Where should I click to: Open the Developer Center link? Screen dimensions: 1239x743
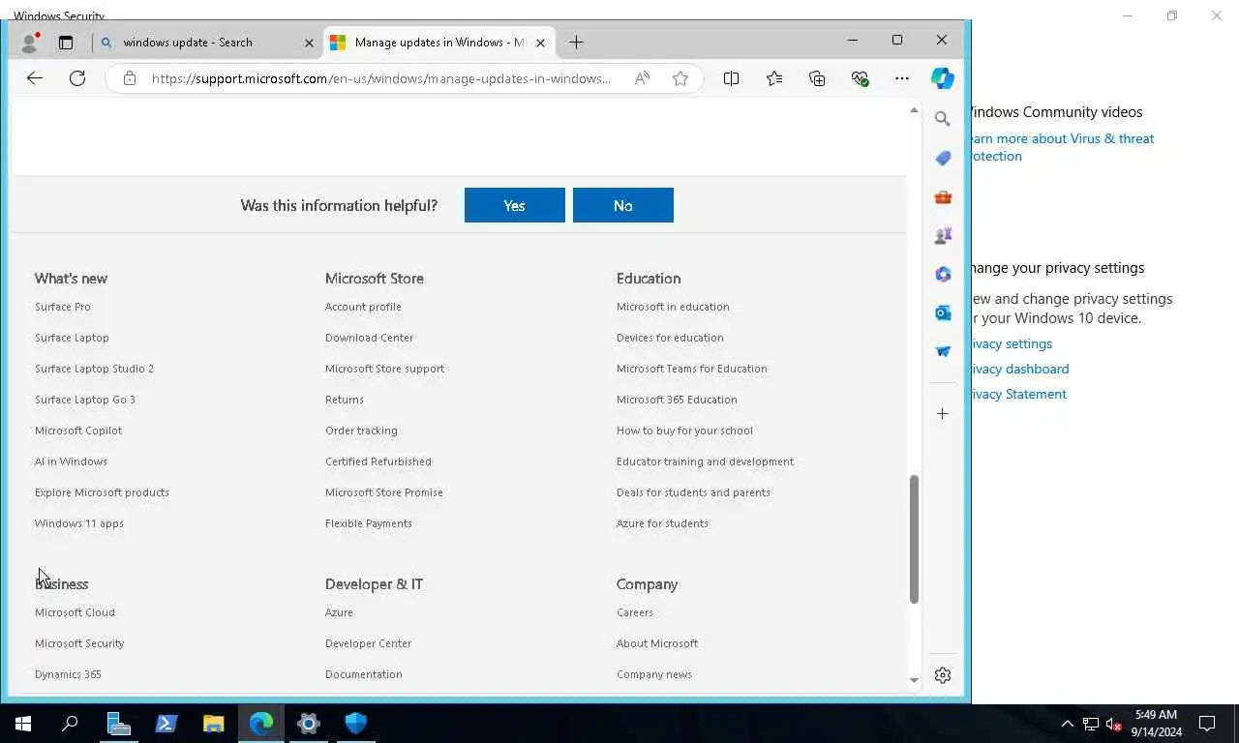[x=368, y=643]
